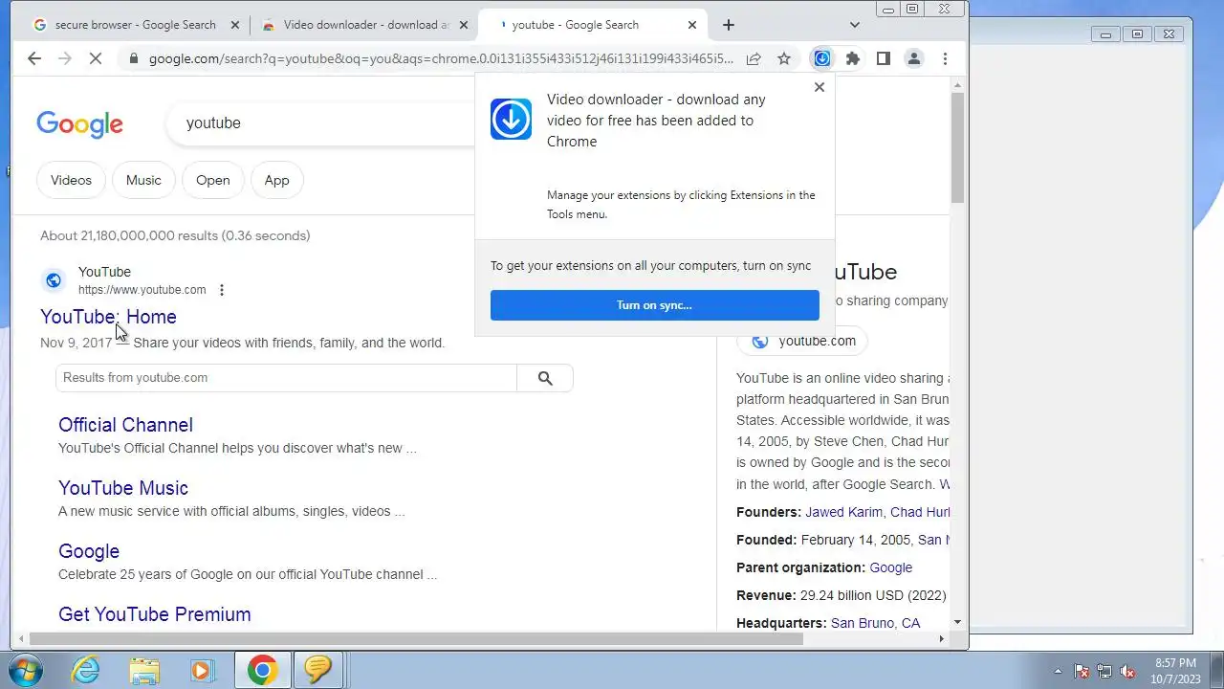Open a new tab with the plus button

click(729, 25)
